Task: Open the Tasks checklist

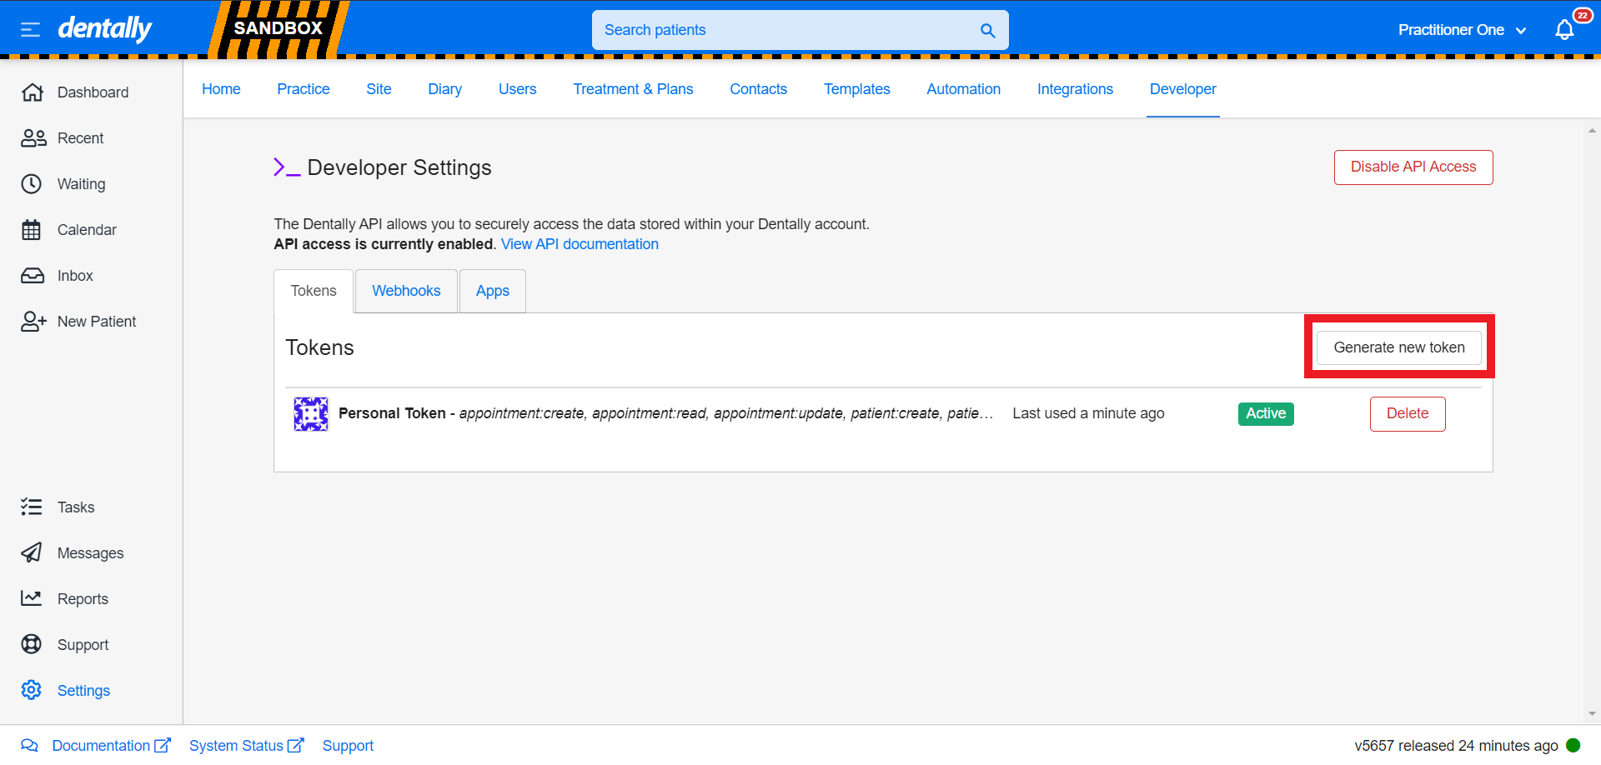Action: pyautogui.click(x=75, y=507)
